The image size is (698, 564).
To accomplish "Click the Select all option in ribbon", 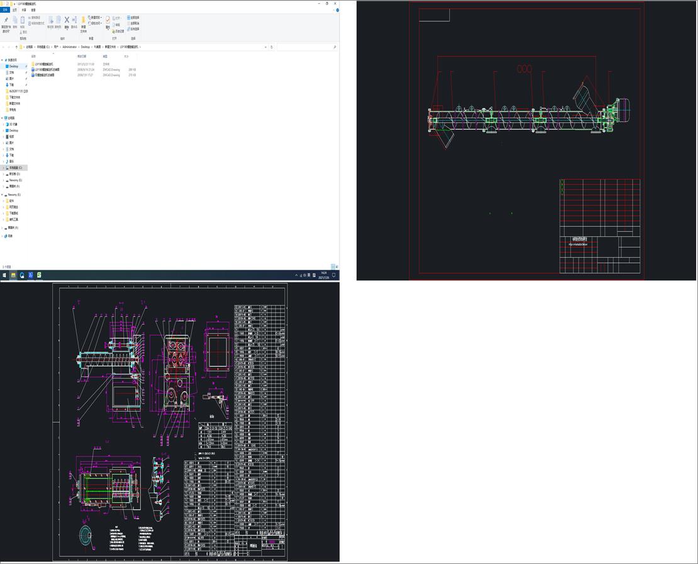I will point(133,18).
